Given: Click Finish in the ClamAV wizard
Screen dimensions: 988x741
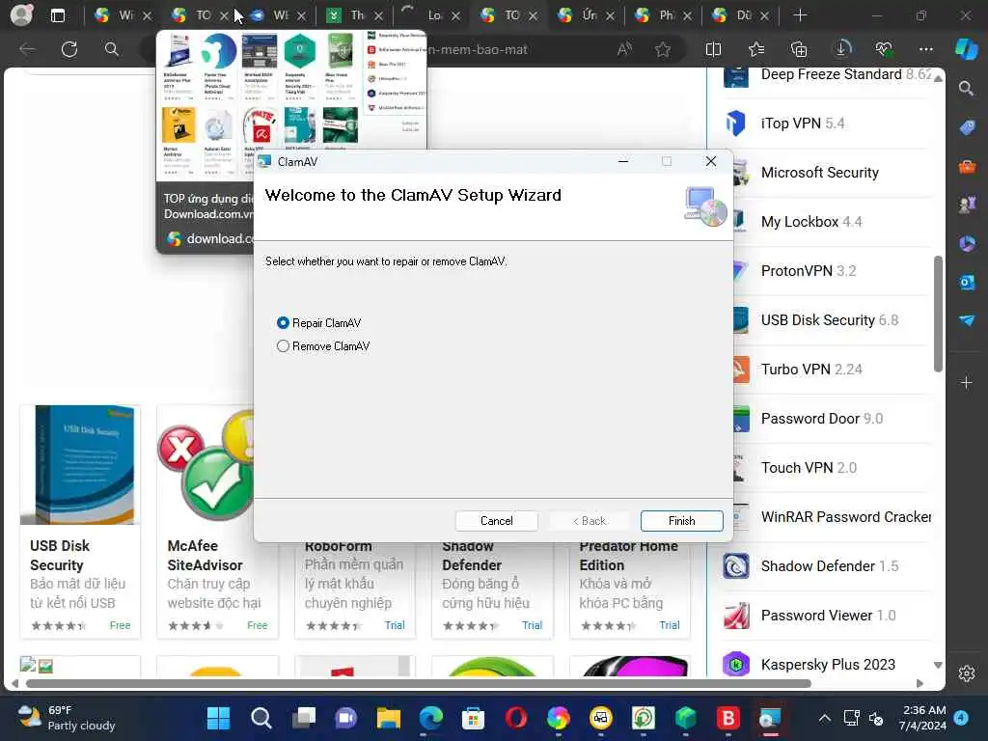Looking at the screenshot, I should [681, 520].
